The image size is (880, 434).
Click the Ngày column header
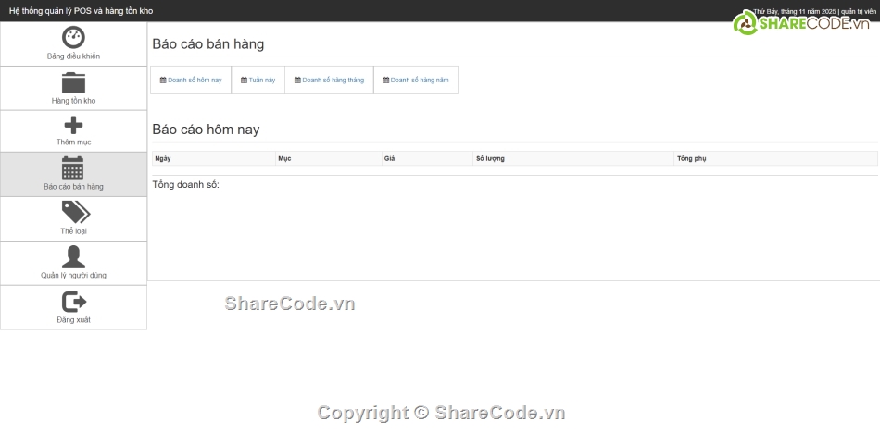click(214, 158)
